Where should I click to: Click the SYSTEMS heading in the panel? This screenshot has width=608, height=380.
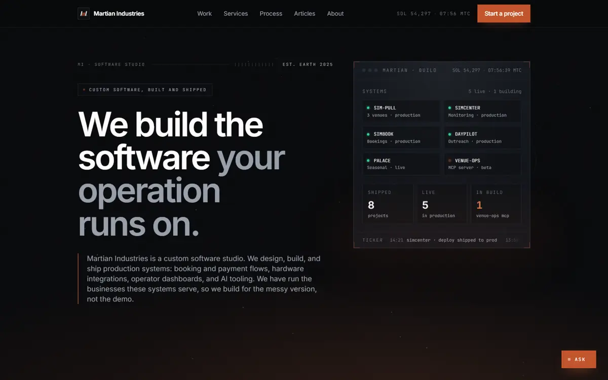click(x=374, y=92)
